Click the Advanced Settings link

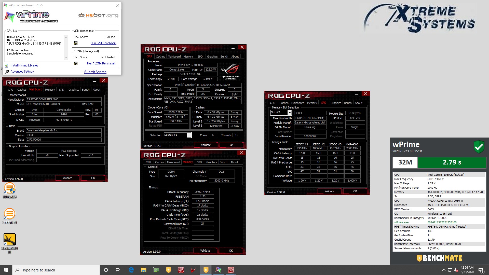22,72
